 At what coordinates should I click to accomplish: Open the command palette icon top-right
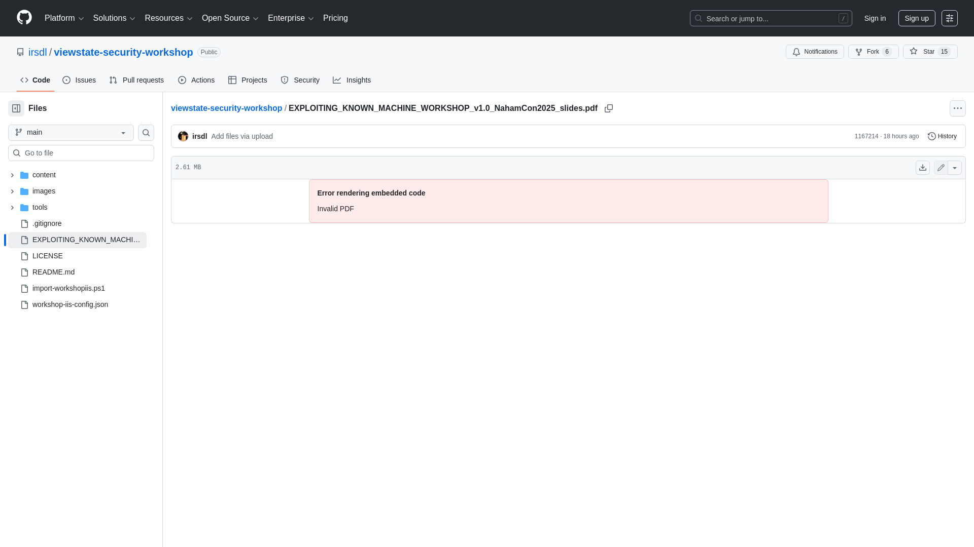coord(950,18)
